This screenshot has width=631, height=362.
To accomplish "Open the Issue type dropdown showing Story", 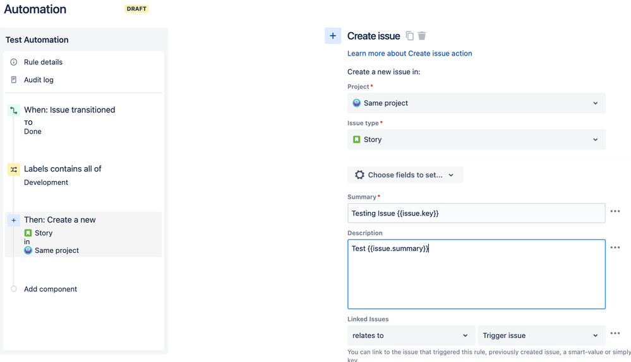I will tap(476, 139).
